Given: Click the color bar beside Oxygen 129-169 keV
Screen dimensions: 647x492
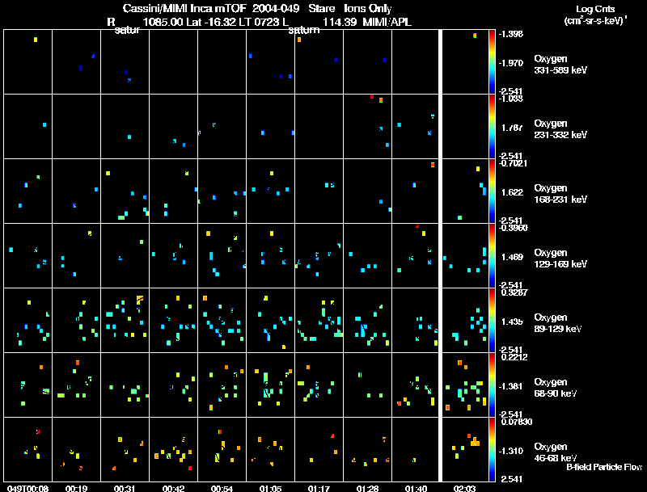Looking at the screenshot, I should (x=492, y=256).
